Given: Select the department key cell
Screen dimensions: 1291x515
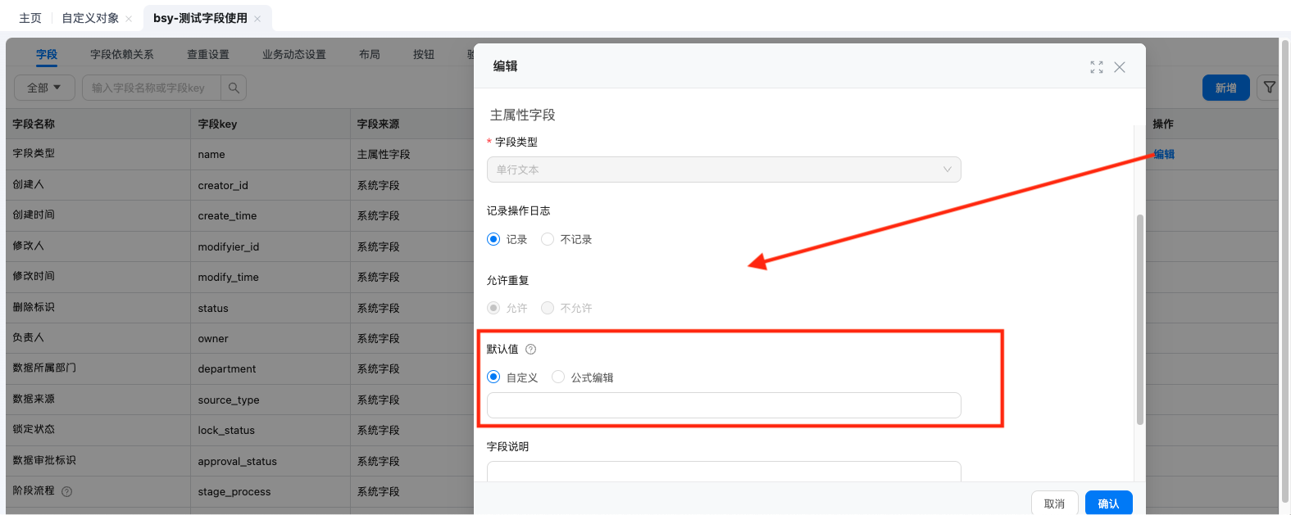Looking at the screenshot, I should (227, 369).
